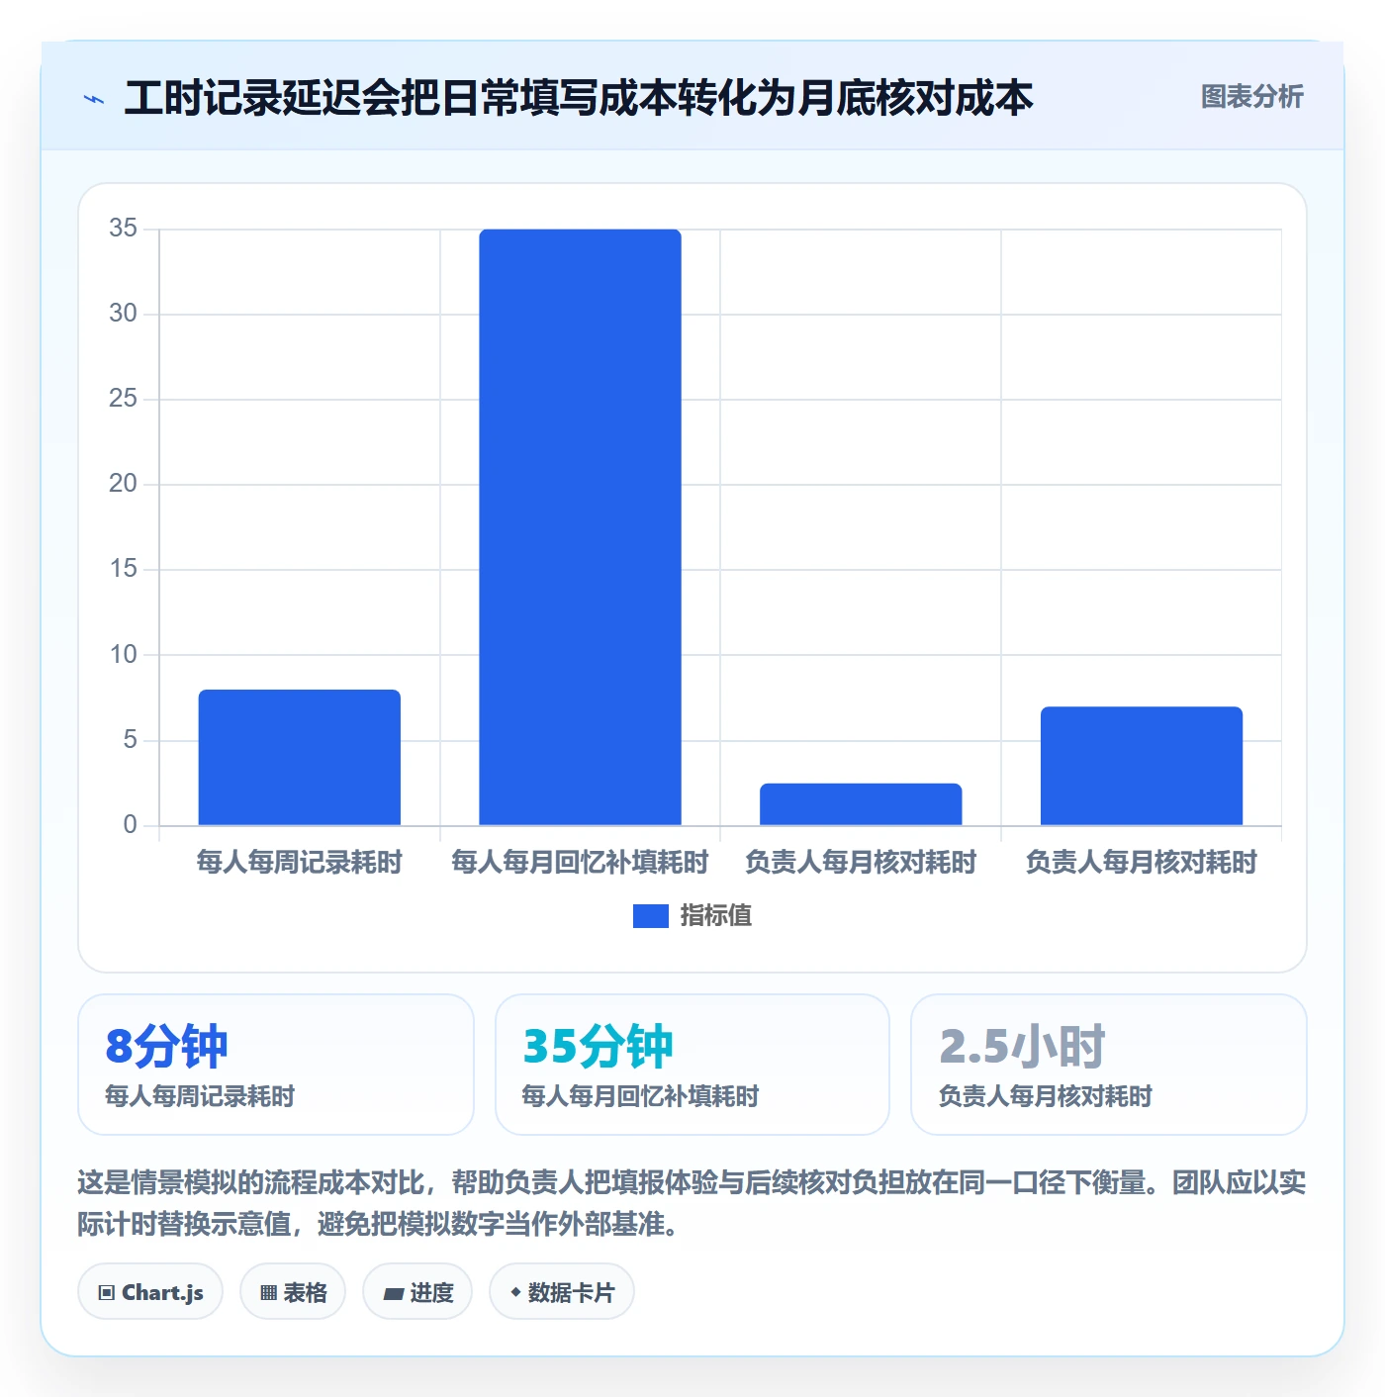This screenshot has width=1385, height=1397.
Task: Click the 35分钟 stat value
Action: click(x=598, y=1047)
